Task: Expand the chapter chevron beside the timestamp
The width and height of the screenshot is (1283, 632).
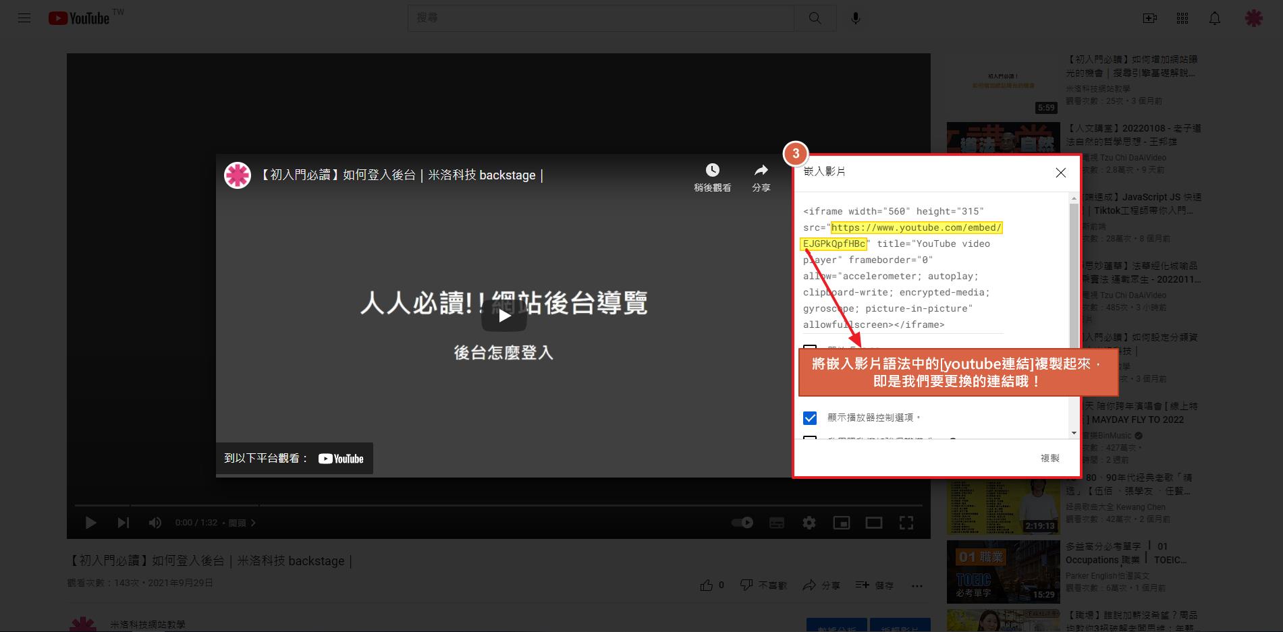Action: point(253,523)
